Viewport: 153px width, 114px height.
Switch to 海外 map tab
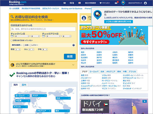pyautogui.click(x=16, y=85)
